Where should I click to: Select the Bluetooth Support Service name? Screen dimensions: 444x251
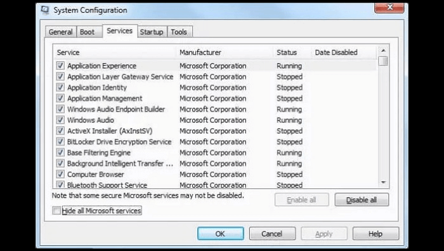107,185
